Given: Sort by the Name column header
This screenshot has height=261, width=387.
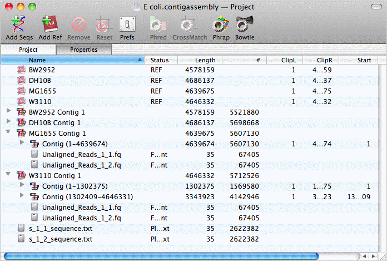Looking at the screenshot, I should coord(72,60).
